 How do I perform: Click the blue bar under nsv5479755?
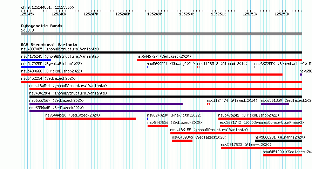click(x=33, y=67)
